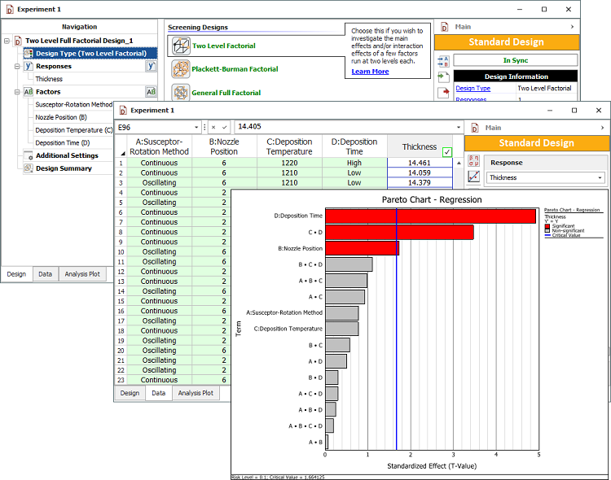Viewport: 611px width, 480px height.
Task: Select the Two Level Factorial design icon
Action: (x=180, y=46)
